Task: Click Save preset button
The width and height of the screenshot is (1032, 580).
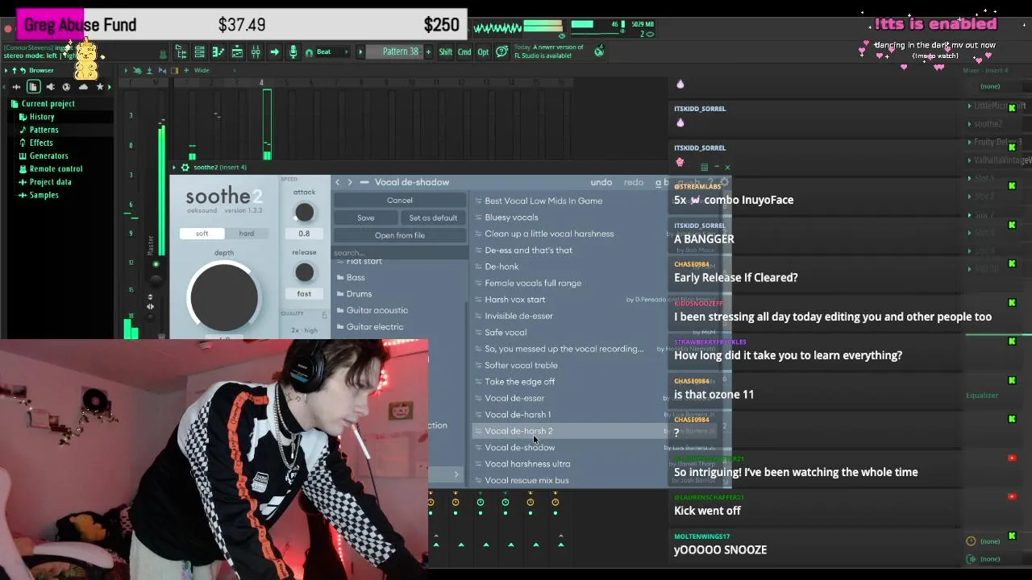Action: pyautogui.click(x=366, y=218)
